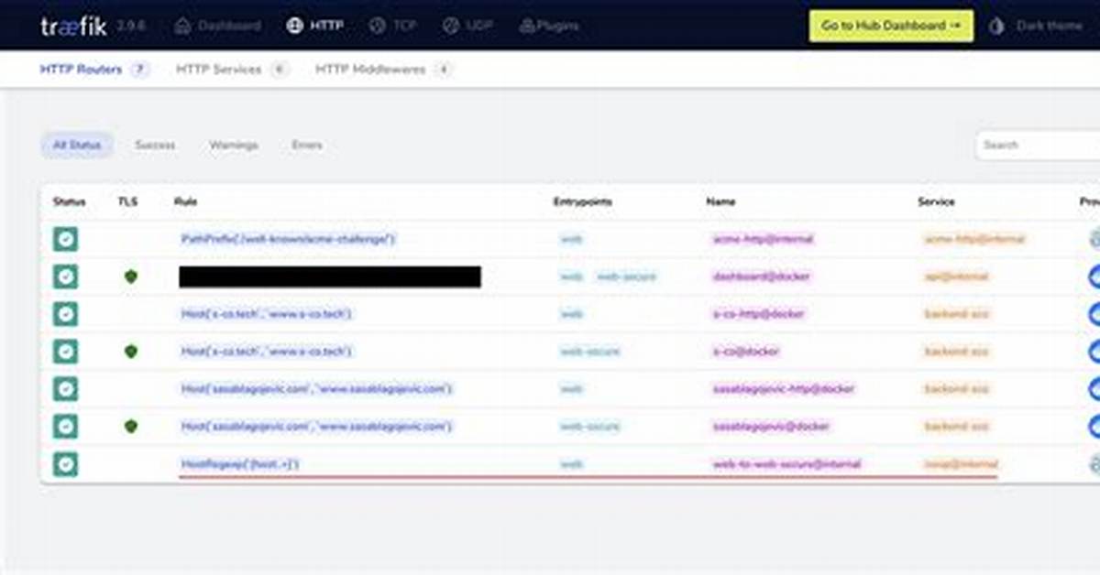
Task: Click the Service column header
Action: pyautogui.click(x=936, y=201)
